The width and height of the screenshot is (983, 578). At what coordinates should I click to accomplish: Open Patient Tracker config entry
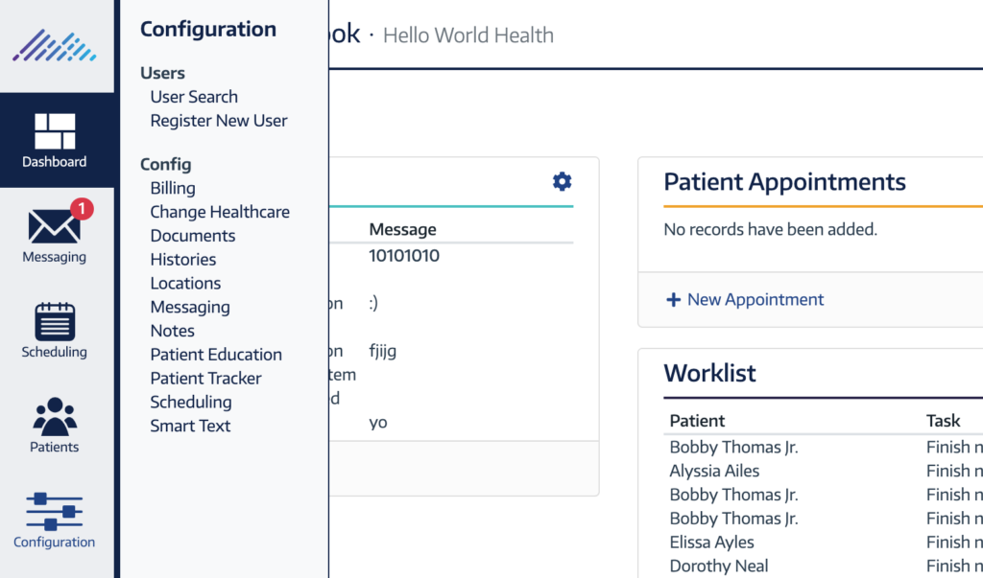point(205,379)
